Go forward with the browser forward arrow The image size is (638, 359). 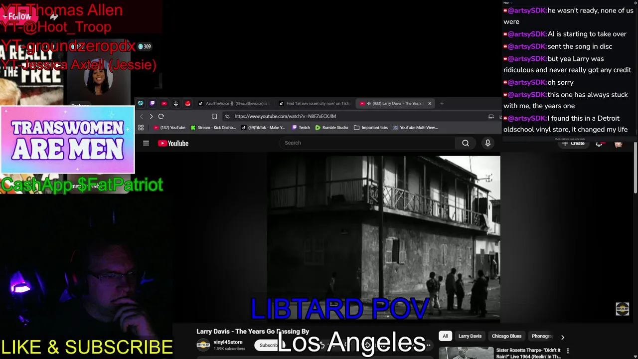pyautogui.click(x=151, y=116)
